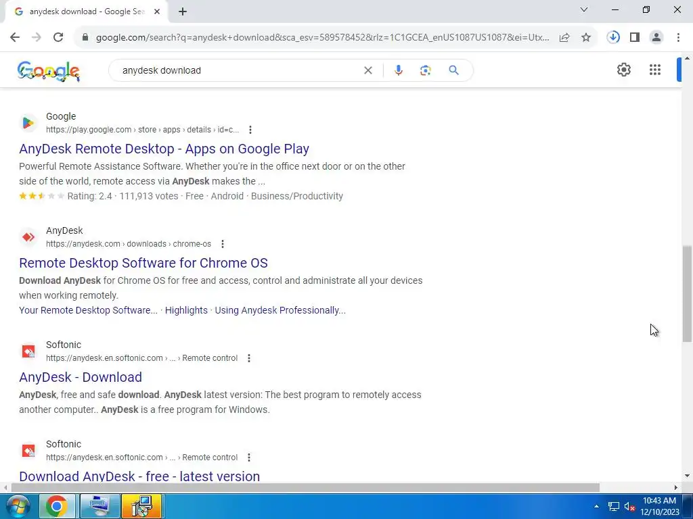Screen dimensions: 693x519
Task: Click the vertical scrollbar thumb
Action: coord(688,294)
